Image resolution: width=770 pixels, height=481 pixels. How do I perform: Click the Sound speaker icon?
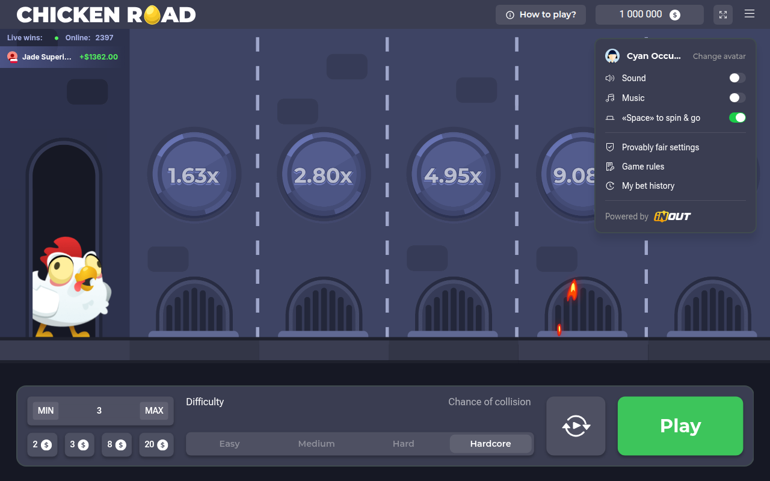point(610,78)
